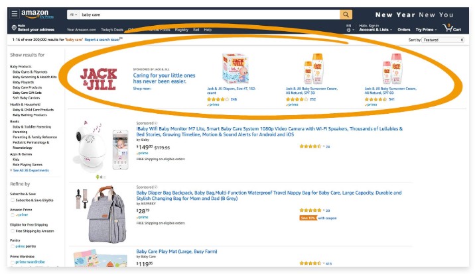Image resolution: width=475 pixels, height=274 pixels.
Task: Open the Sort by Featured dropdown
Action: pyautogui.click(x=442, y=40)
